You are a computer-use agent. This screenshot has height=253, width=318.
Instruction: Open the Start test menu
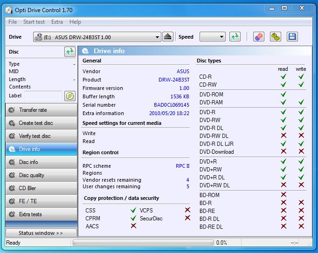[34, 22]
